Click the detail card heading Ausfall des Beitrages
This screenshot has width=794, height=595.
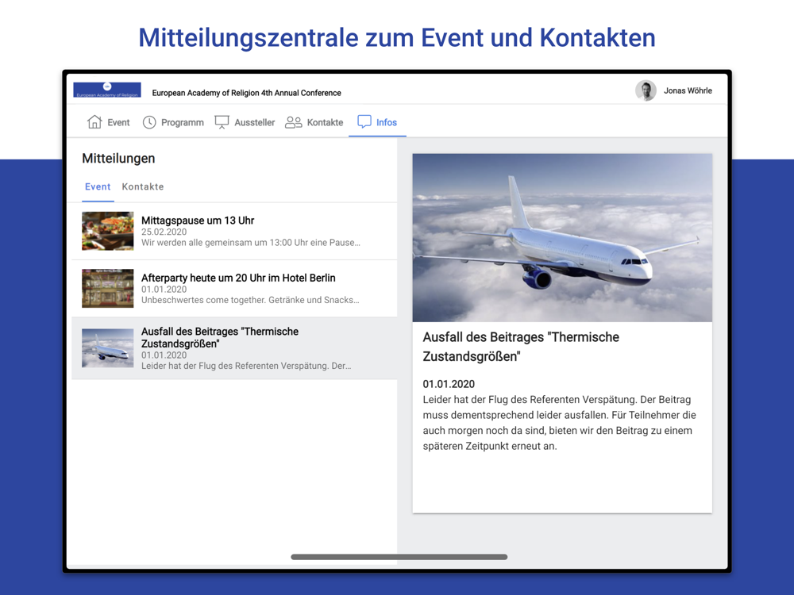coord(521,347)
